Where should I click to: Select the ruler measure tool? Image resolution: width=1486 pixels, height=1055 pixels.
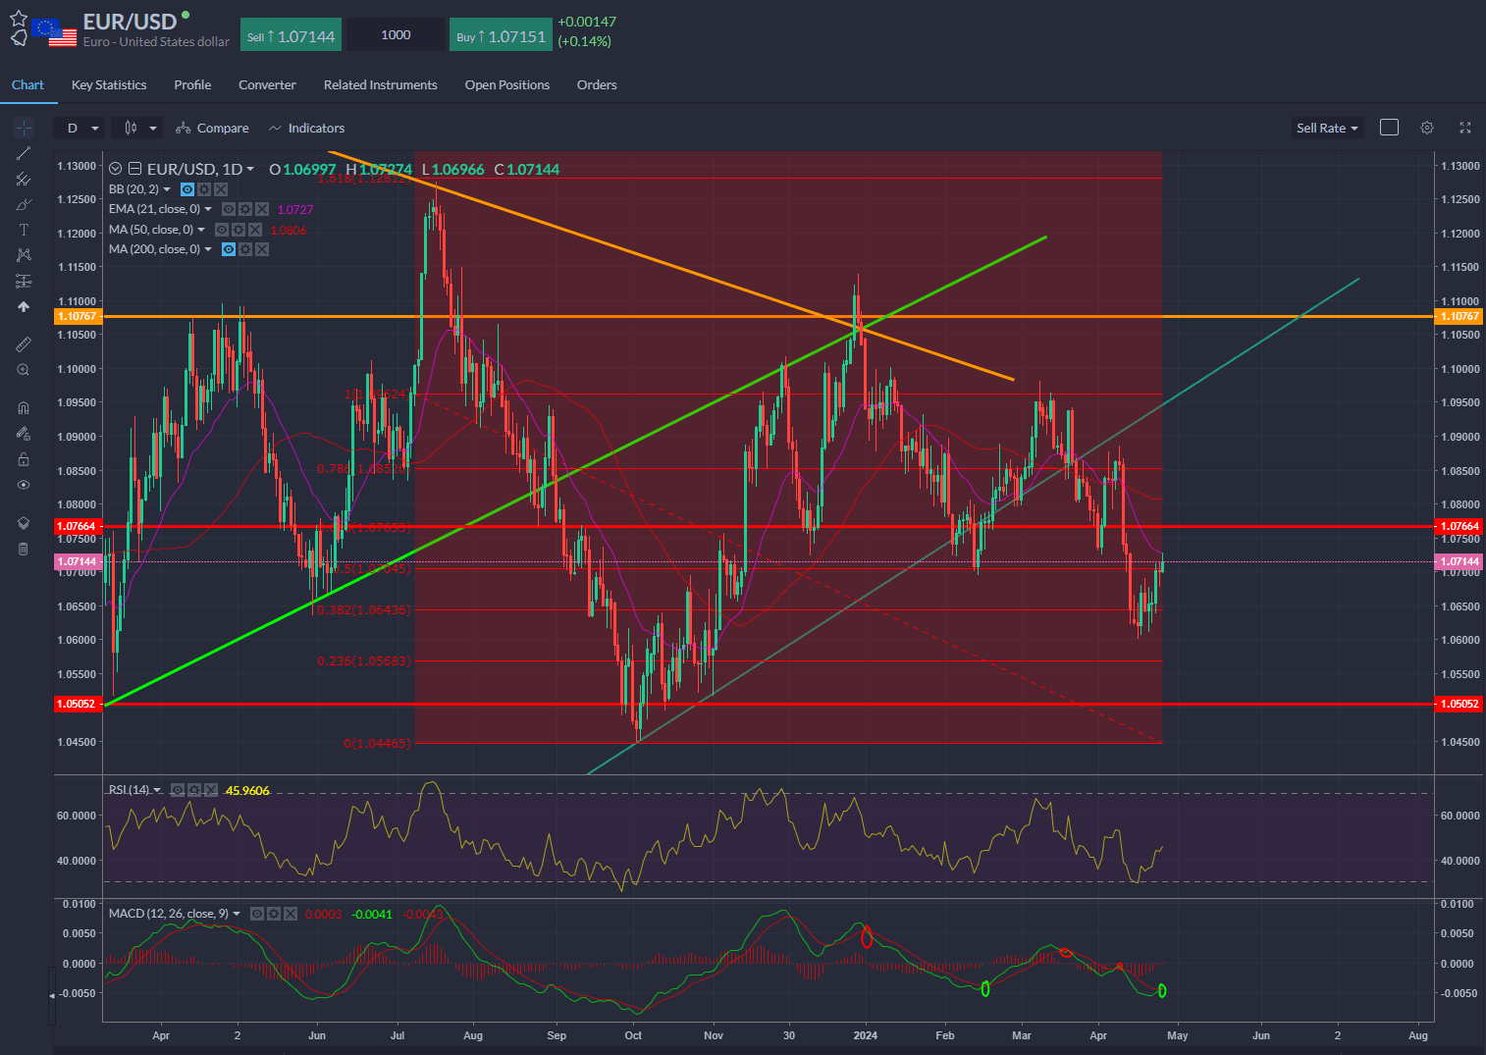pos(24,344)
